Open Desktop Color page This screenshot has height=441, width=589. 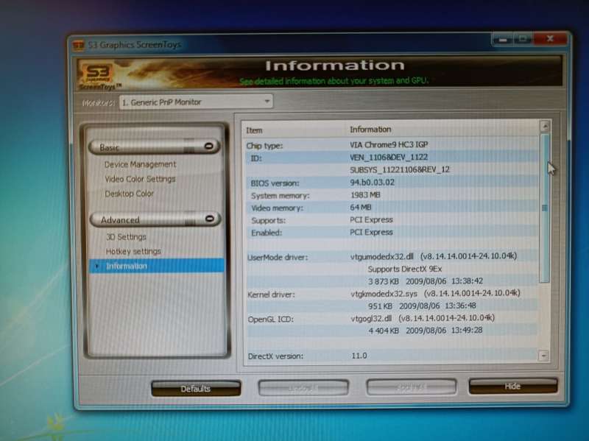coord(130,194)
